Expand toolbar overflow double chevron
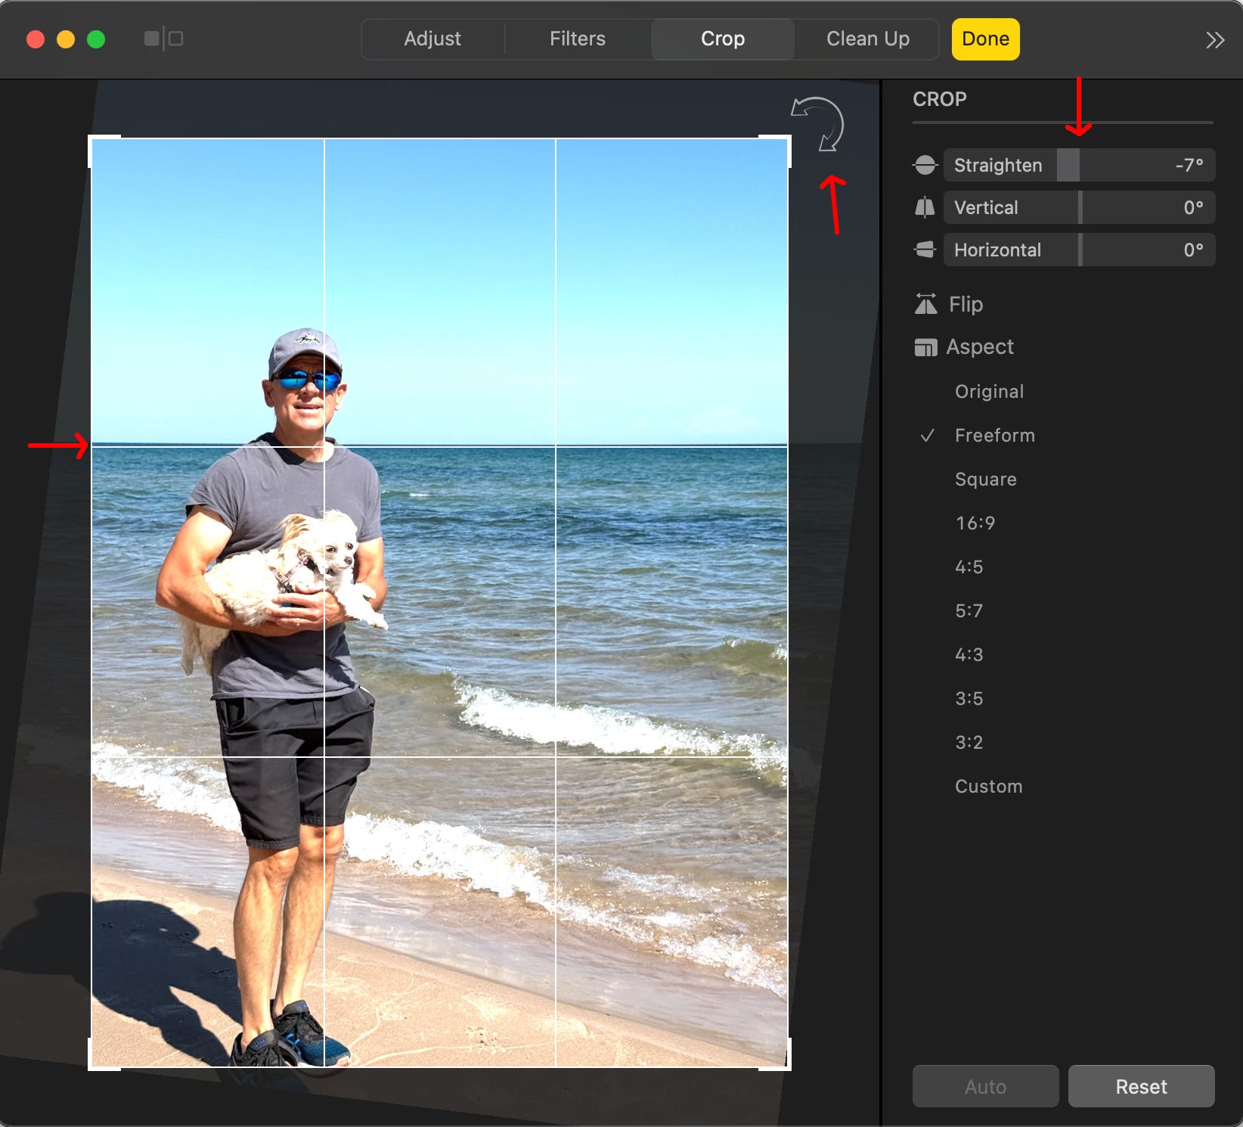The height and width of the screenshot is (1127, 1243). pyautogui.click(x=1215, y=40)
